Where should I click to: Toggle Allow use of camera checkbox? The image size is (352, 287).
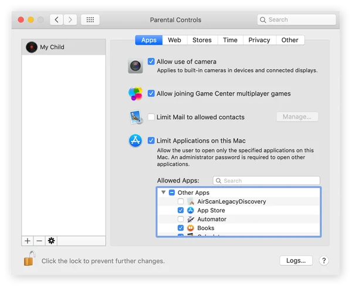(x=151, y=61)
